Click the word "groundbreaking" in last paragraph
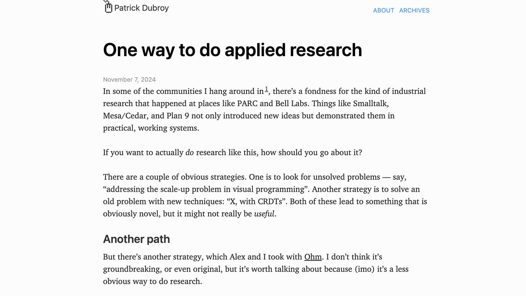This screenshot has width=526, height=296. tap(132, 269)
